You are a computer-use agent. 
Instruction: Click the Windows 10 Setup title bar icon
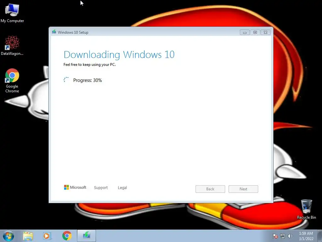coord(54,32)
